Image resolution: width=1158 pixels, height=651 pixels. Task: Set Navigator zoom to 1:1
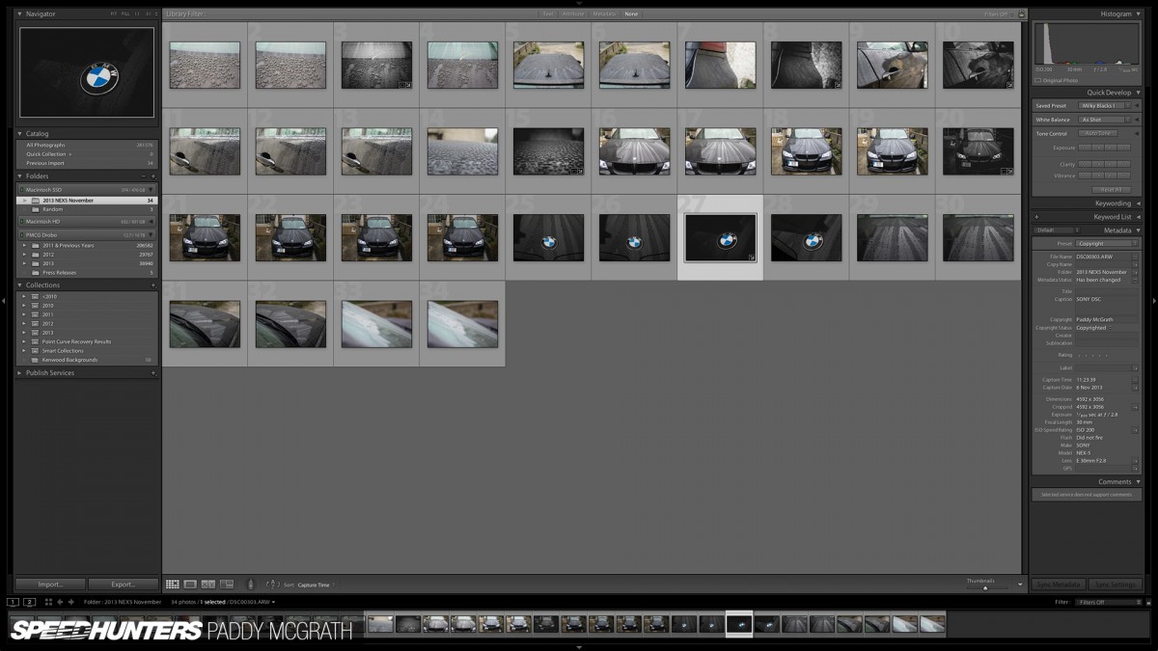(137, 14)
